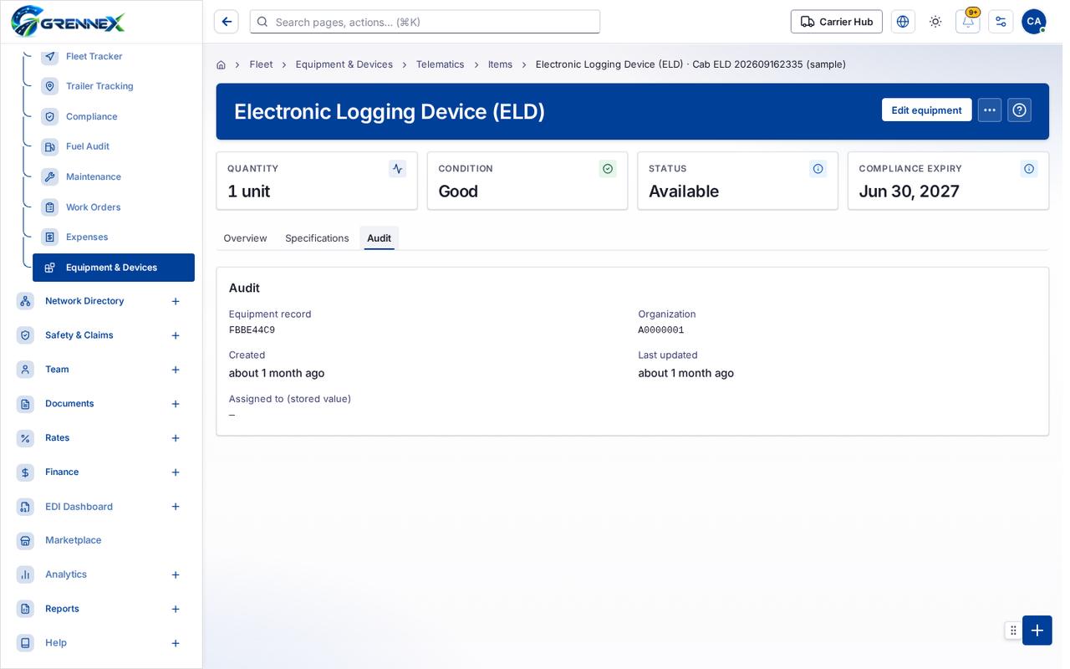Follow the Equipment & Devices breadcrumb link
Viewport: 1070px width, 669px height.
pos(344,64)
